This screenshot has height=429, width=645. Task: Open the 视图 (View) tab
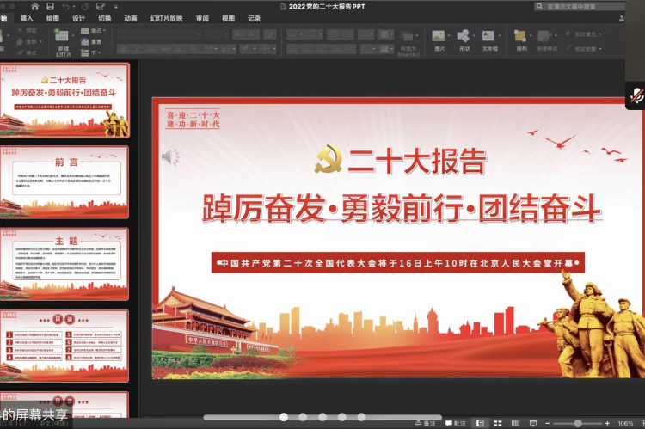pos(228,18)
